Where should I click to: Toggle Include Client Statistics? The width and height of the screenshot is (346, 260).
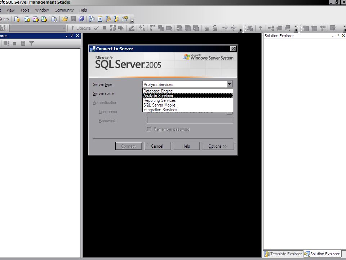tap(161, 28)
